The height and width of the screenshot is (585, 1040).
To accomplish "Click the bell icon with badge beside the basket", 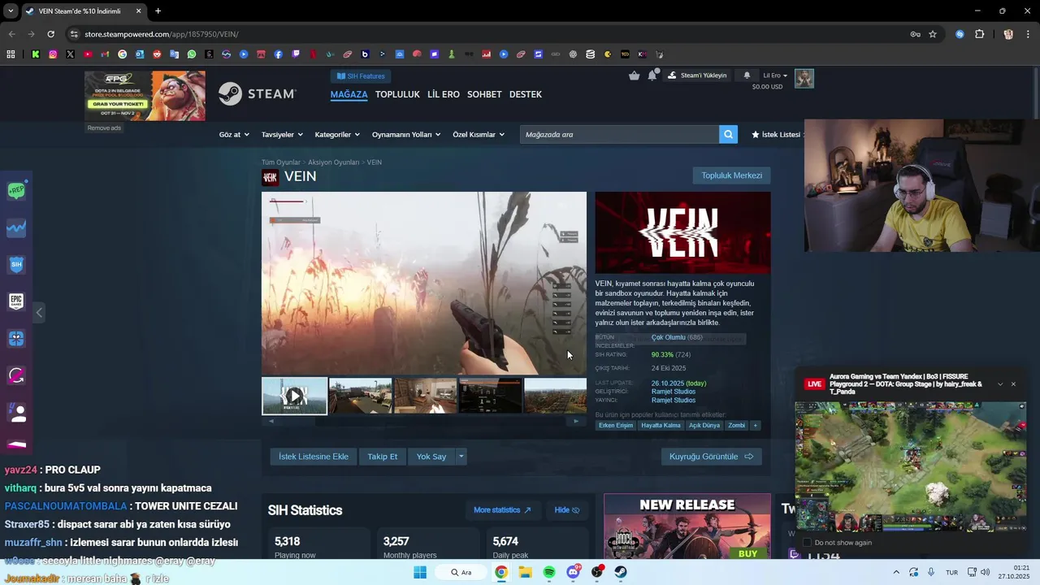I will (652, 75).
